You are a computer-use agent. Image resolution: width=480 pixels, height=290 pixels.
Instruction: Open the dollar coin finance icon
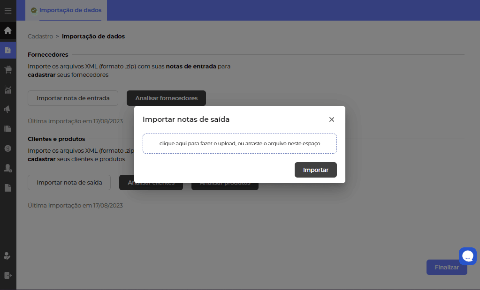(x=8, y=148)
